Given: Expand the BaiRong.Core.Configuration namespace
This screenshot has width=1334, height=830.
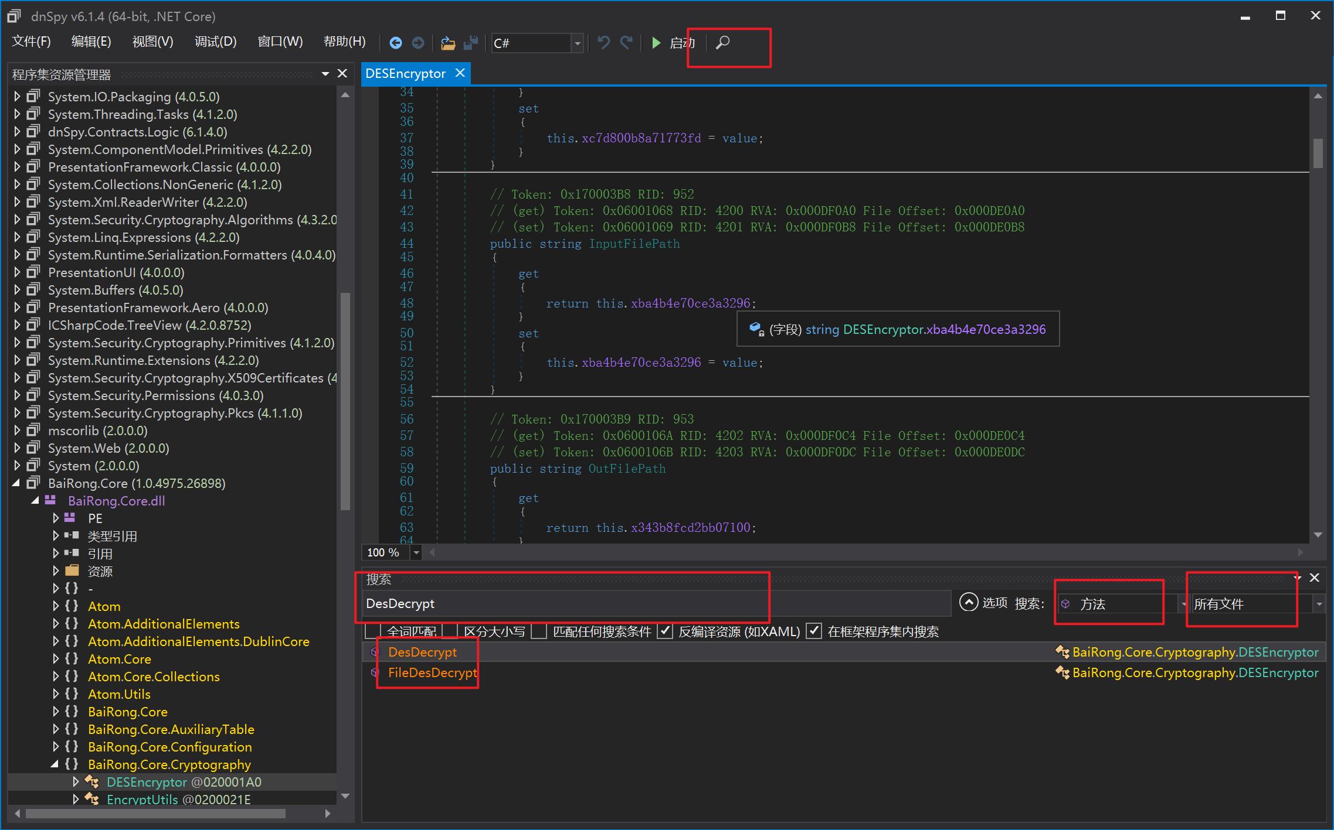Looking at the screenshot, I should (x=55, y=746).
